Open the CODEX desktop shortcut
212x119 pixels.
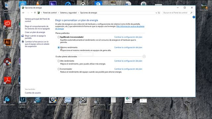pyautogui.click(x=37, y=101)
